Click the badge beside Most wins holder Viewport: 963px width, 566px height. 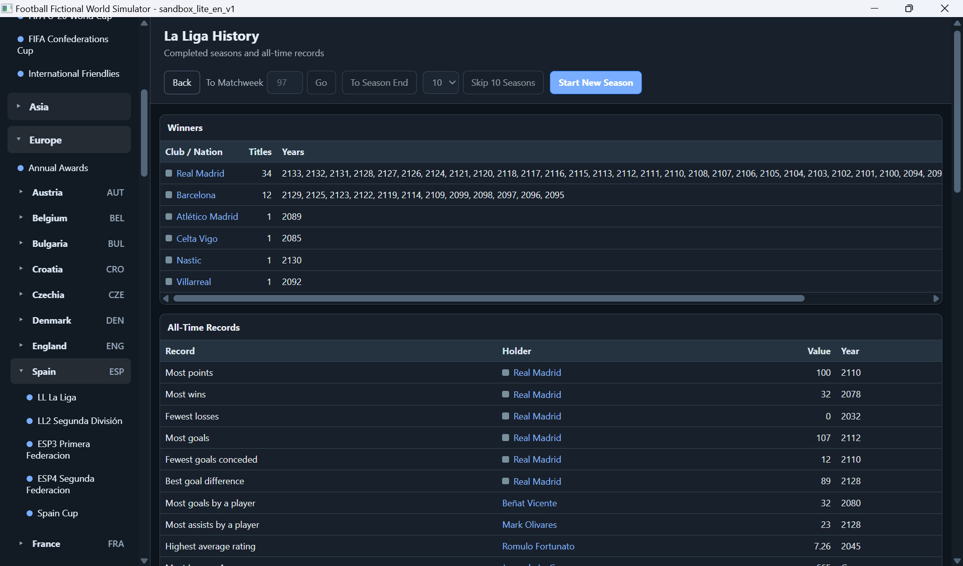[506, 394]
